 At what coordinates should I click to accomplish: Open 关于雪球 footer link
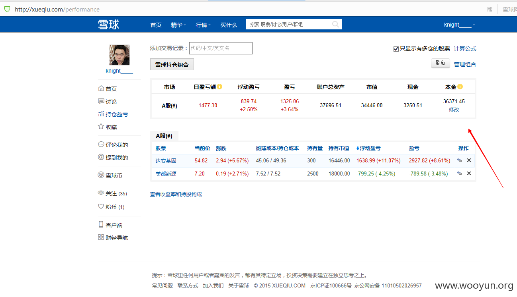(x=239, y=285)
